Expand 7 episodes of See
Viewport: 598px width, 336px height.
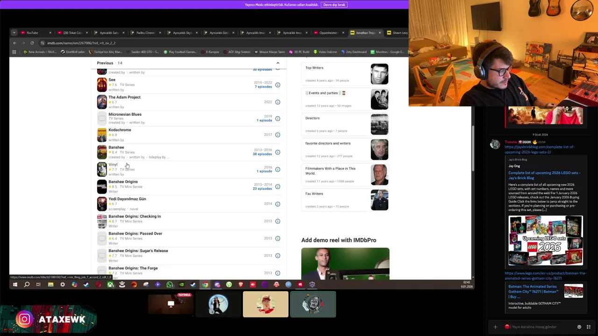pos(263,87)
